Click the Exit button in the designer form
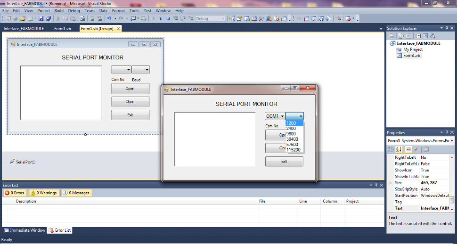Viewport: 457px width, 244px height. pos(131,115)
